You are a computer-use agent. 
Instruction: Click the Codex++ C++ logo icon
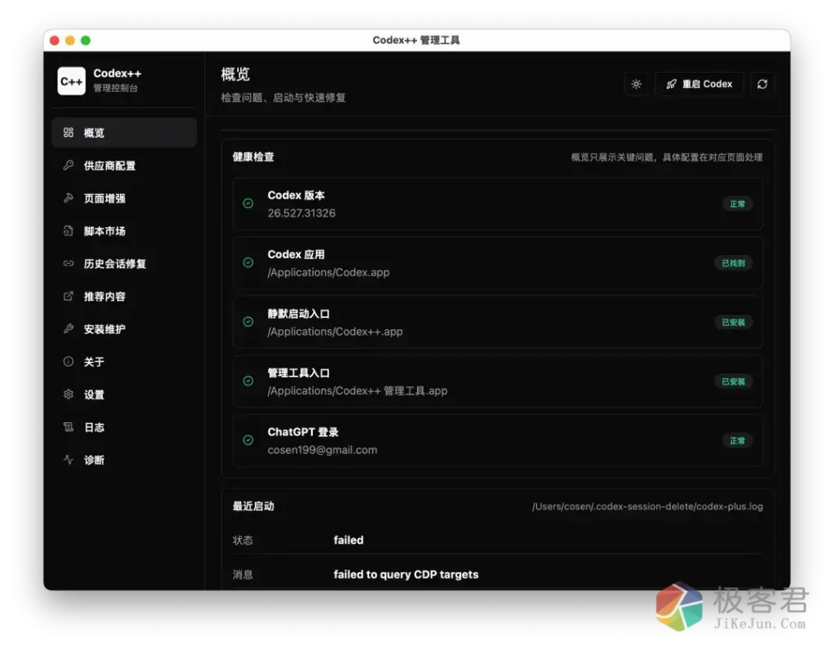[72, 81]
